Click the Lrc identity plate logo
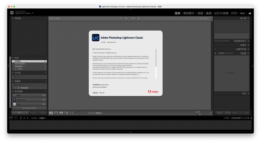 click(12, 13)
